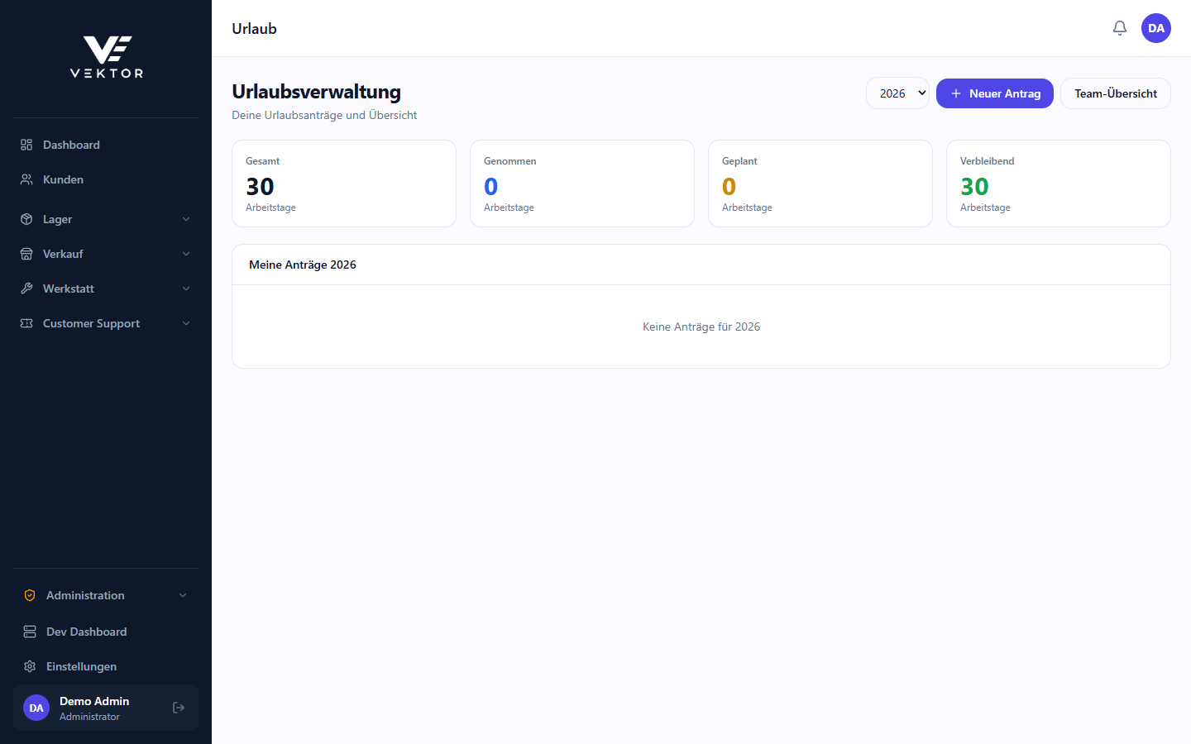Expand the Verkauf submenu chevron
Image resolution: width=1191 pixels, height=744 pixels.
click(186, 254)
